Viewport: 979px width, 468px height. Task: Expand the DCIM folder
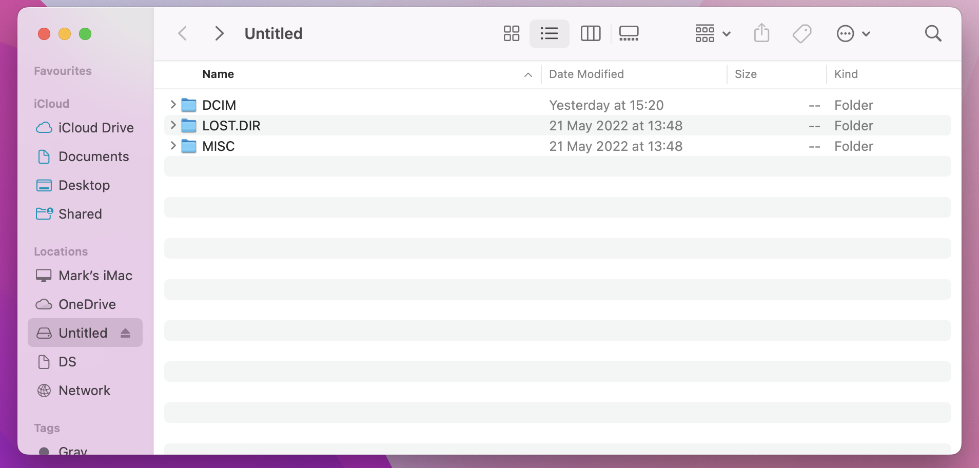[173, 105]
